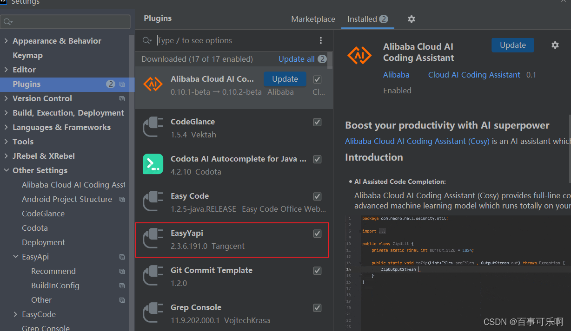The image size is (571, 331).
Task: Toggle the EasyYapi plugin checkbox
Action: click(x=317, y=234)
